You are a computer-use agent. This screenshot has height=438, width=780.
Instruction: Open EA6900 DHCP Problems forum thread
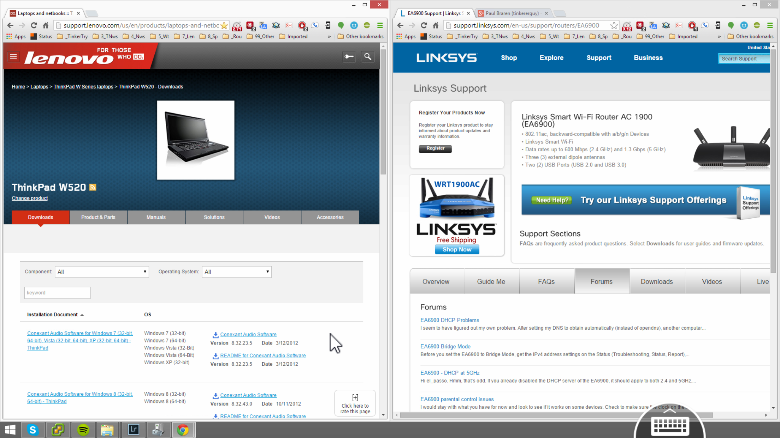click(x=449, y=320)
